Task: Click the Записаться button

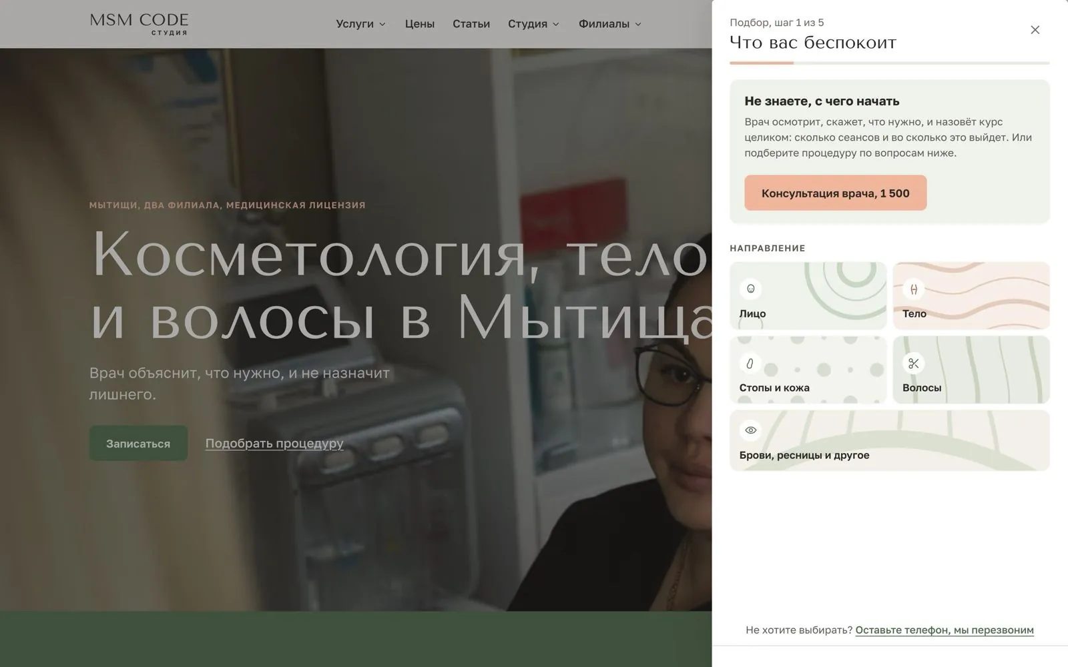Action: 138,444
